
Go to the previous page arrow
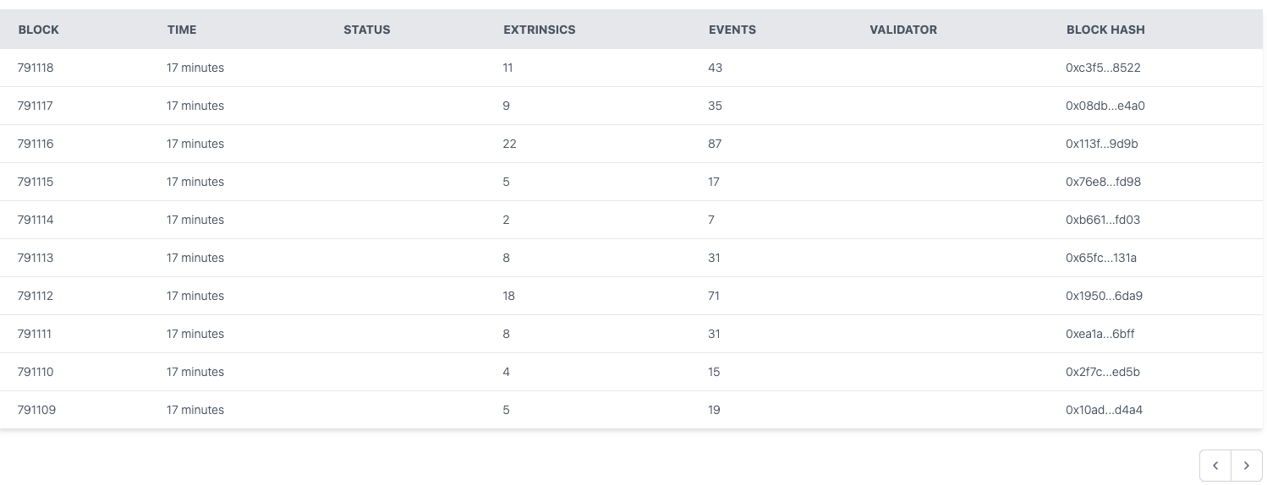tap(1215, 466)
